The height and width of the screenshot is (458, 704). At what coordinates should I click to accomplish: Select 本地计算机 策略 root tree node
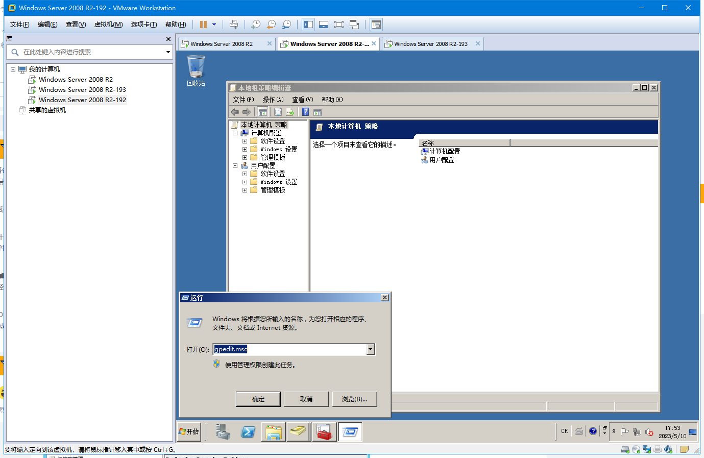point(263,125)
